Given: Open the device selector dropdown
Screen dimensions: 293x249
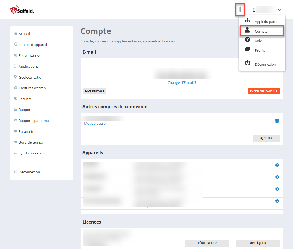Looking at the screenshot, I should (267, 9).
